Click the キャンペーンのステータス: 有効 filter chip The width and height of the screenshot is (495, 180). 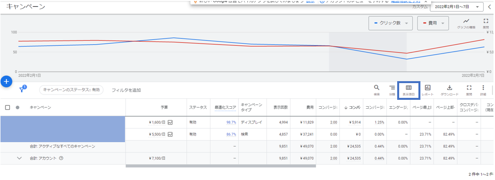(71, 90)
